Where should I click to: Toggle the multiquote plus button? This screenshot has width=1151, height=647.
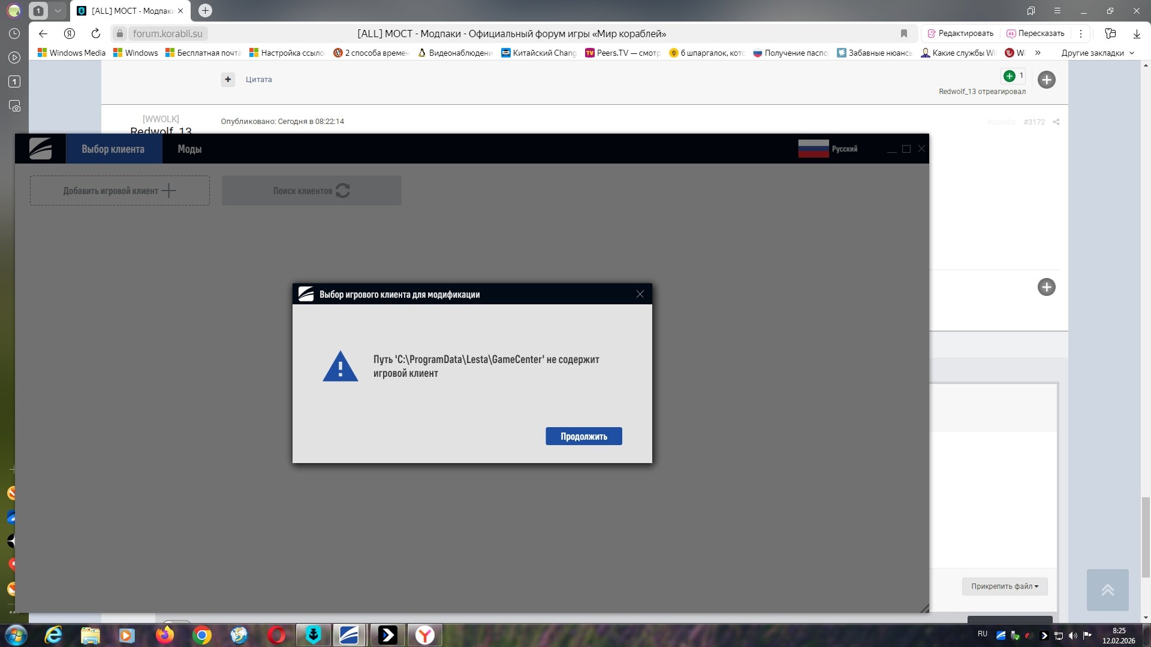(228, 80)
